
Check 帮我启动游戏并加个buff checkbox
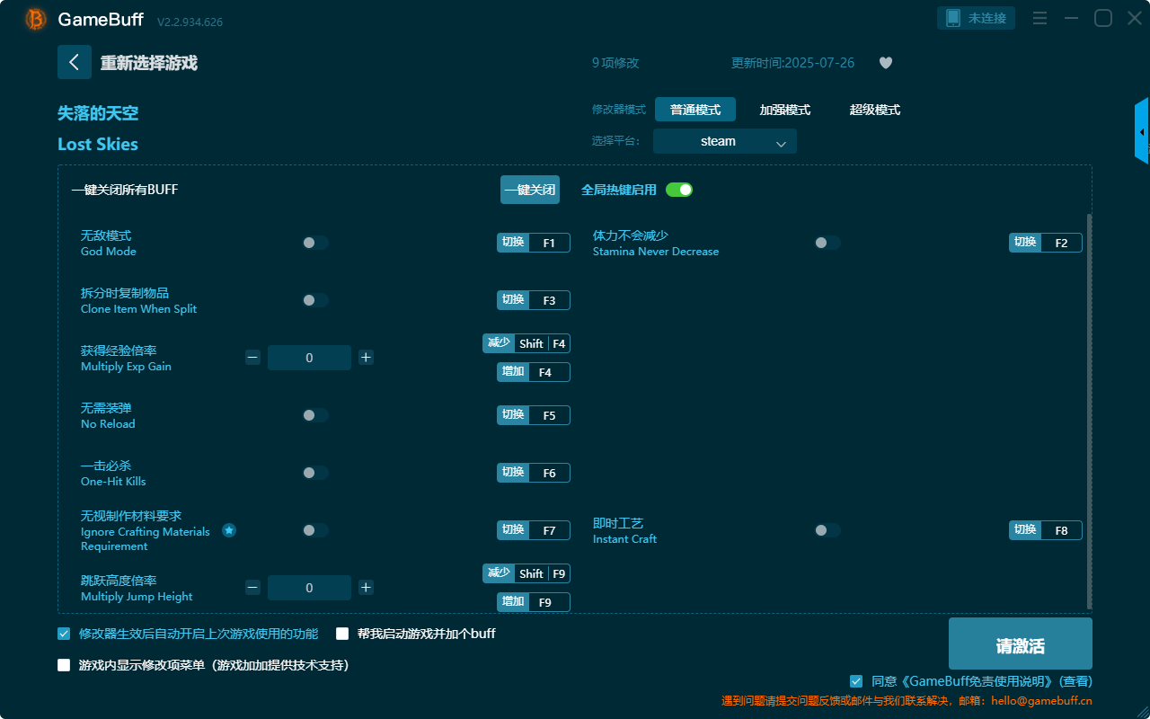(342, 634)
